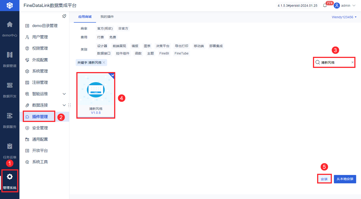
Task: Expand the 数据连接 submenu
Action: (64, 105)
